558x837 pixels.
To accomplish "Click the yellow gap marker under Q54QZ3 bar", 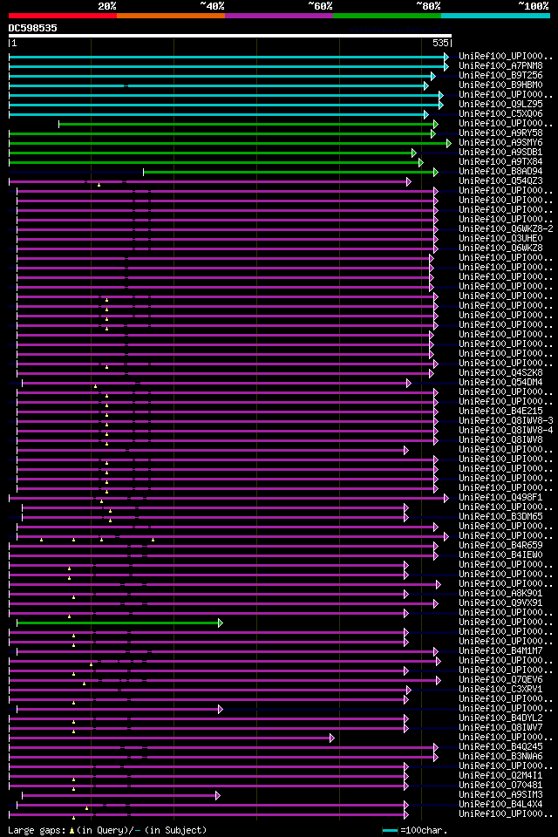I will (99, 185).
